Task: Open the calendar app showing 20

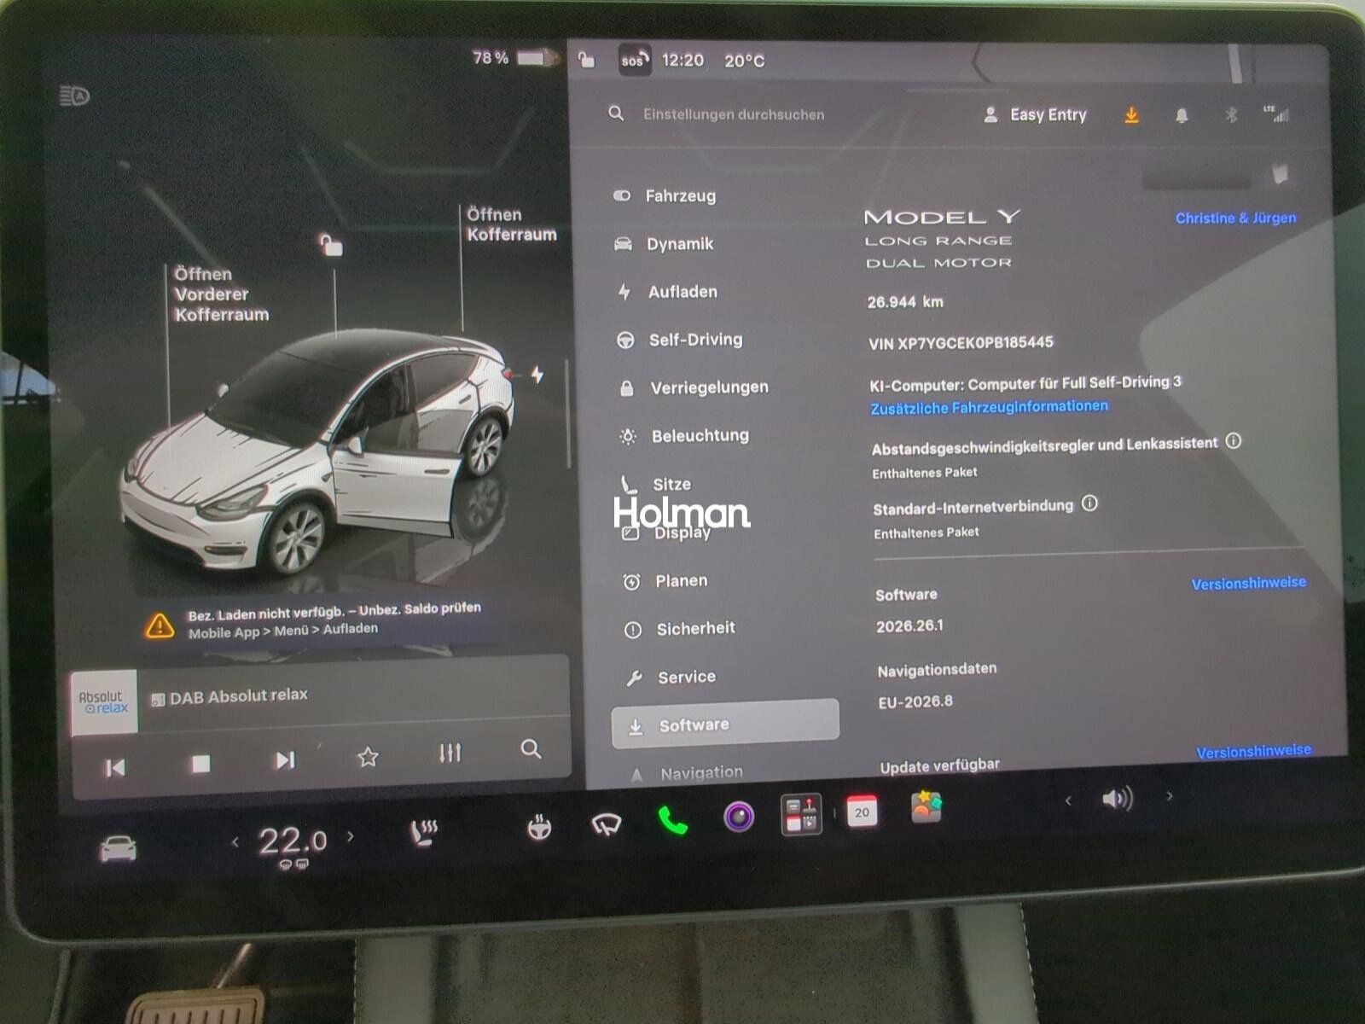Action: [862, 811]
